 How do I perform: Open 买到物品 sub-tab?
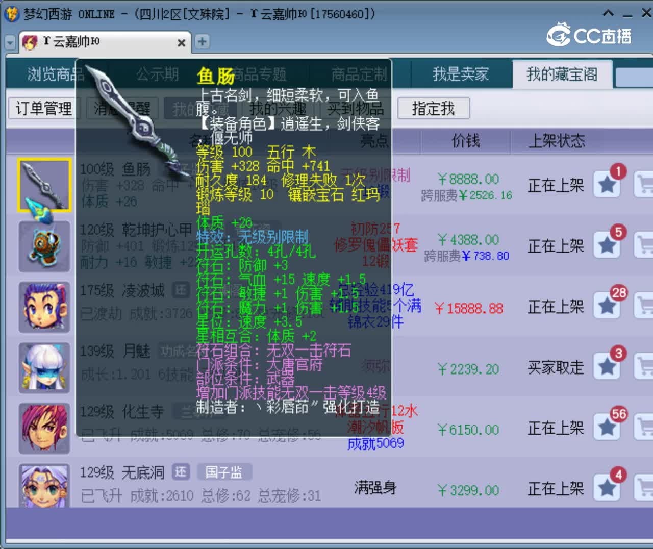(x=356, y=109)
